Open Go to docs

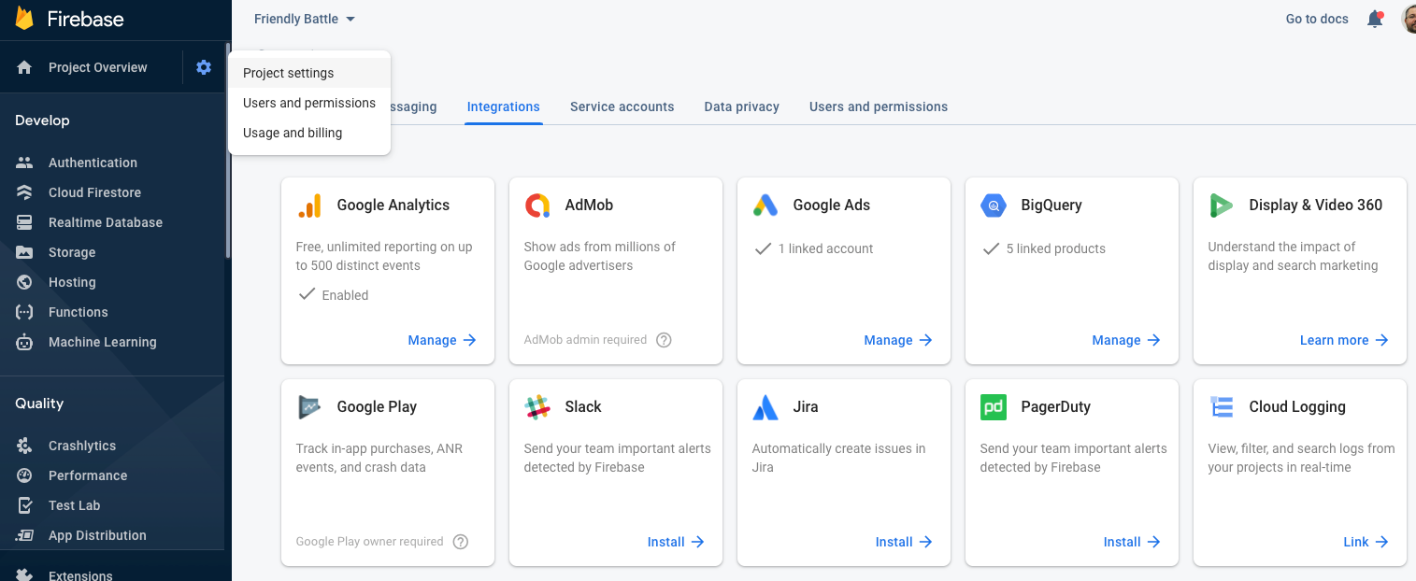click(1316, 19)
